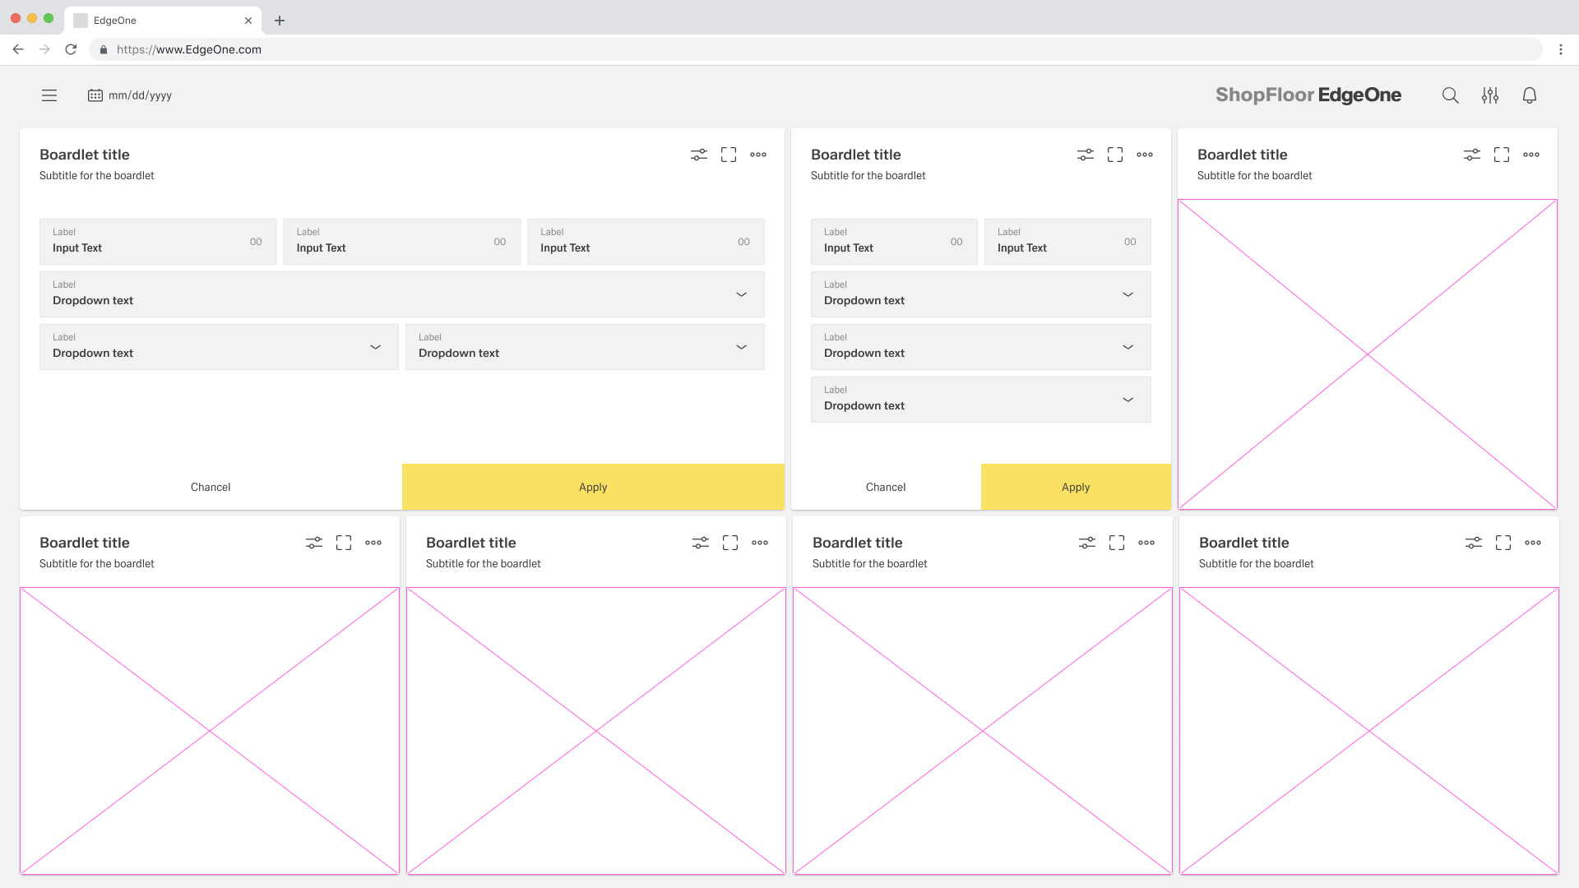The height and width of the screenshot is (888, 1579).
Task: Open three-dot menu of second top boardlet
Action: [1144, 155]
